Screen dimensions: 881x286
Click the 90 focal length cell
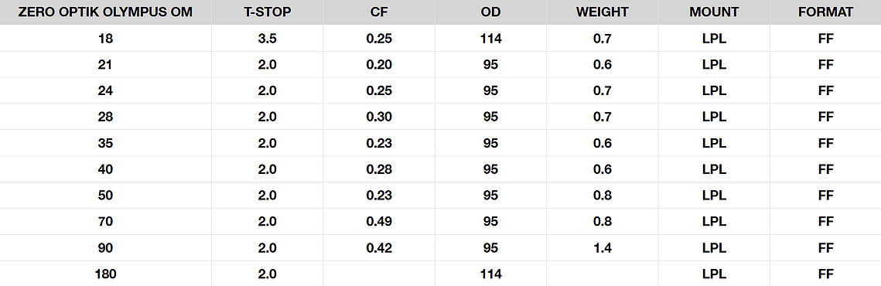(106, 248)
